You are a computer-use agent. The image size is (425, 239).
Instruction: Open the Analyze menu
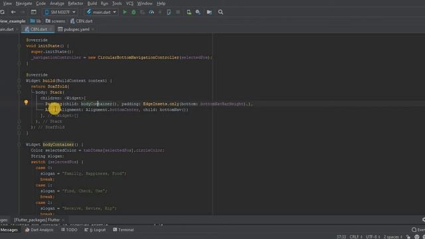tap(57, 3)
